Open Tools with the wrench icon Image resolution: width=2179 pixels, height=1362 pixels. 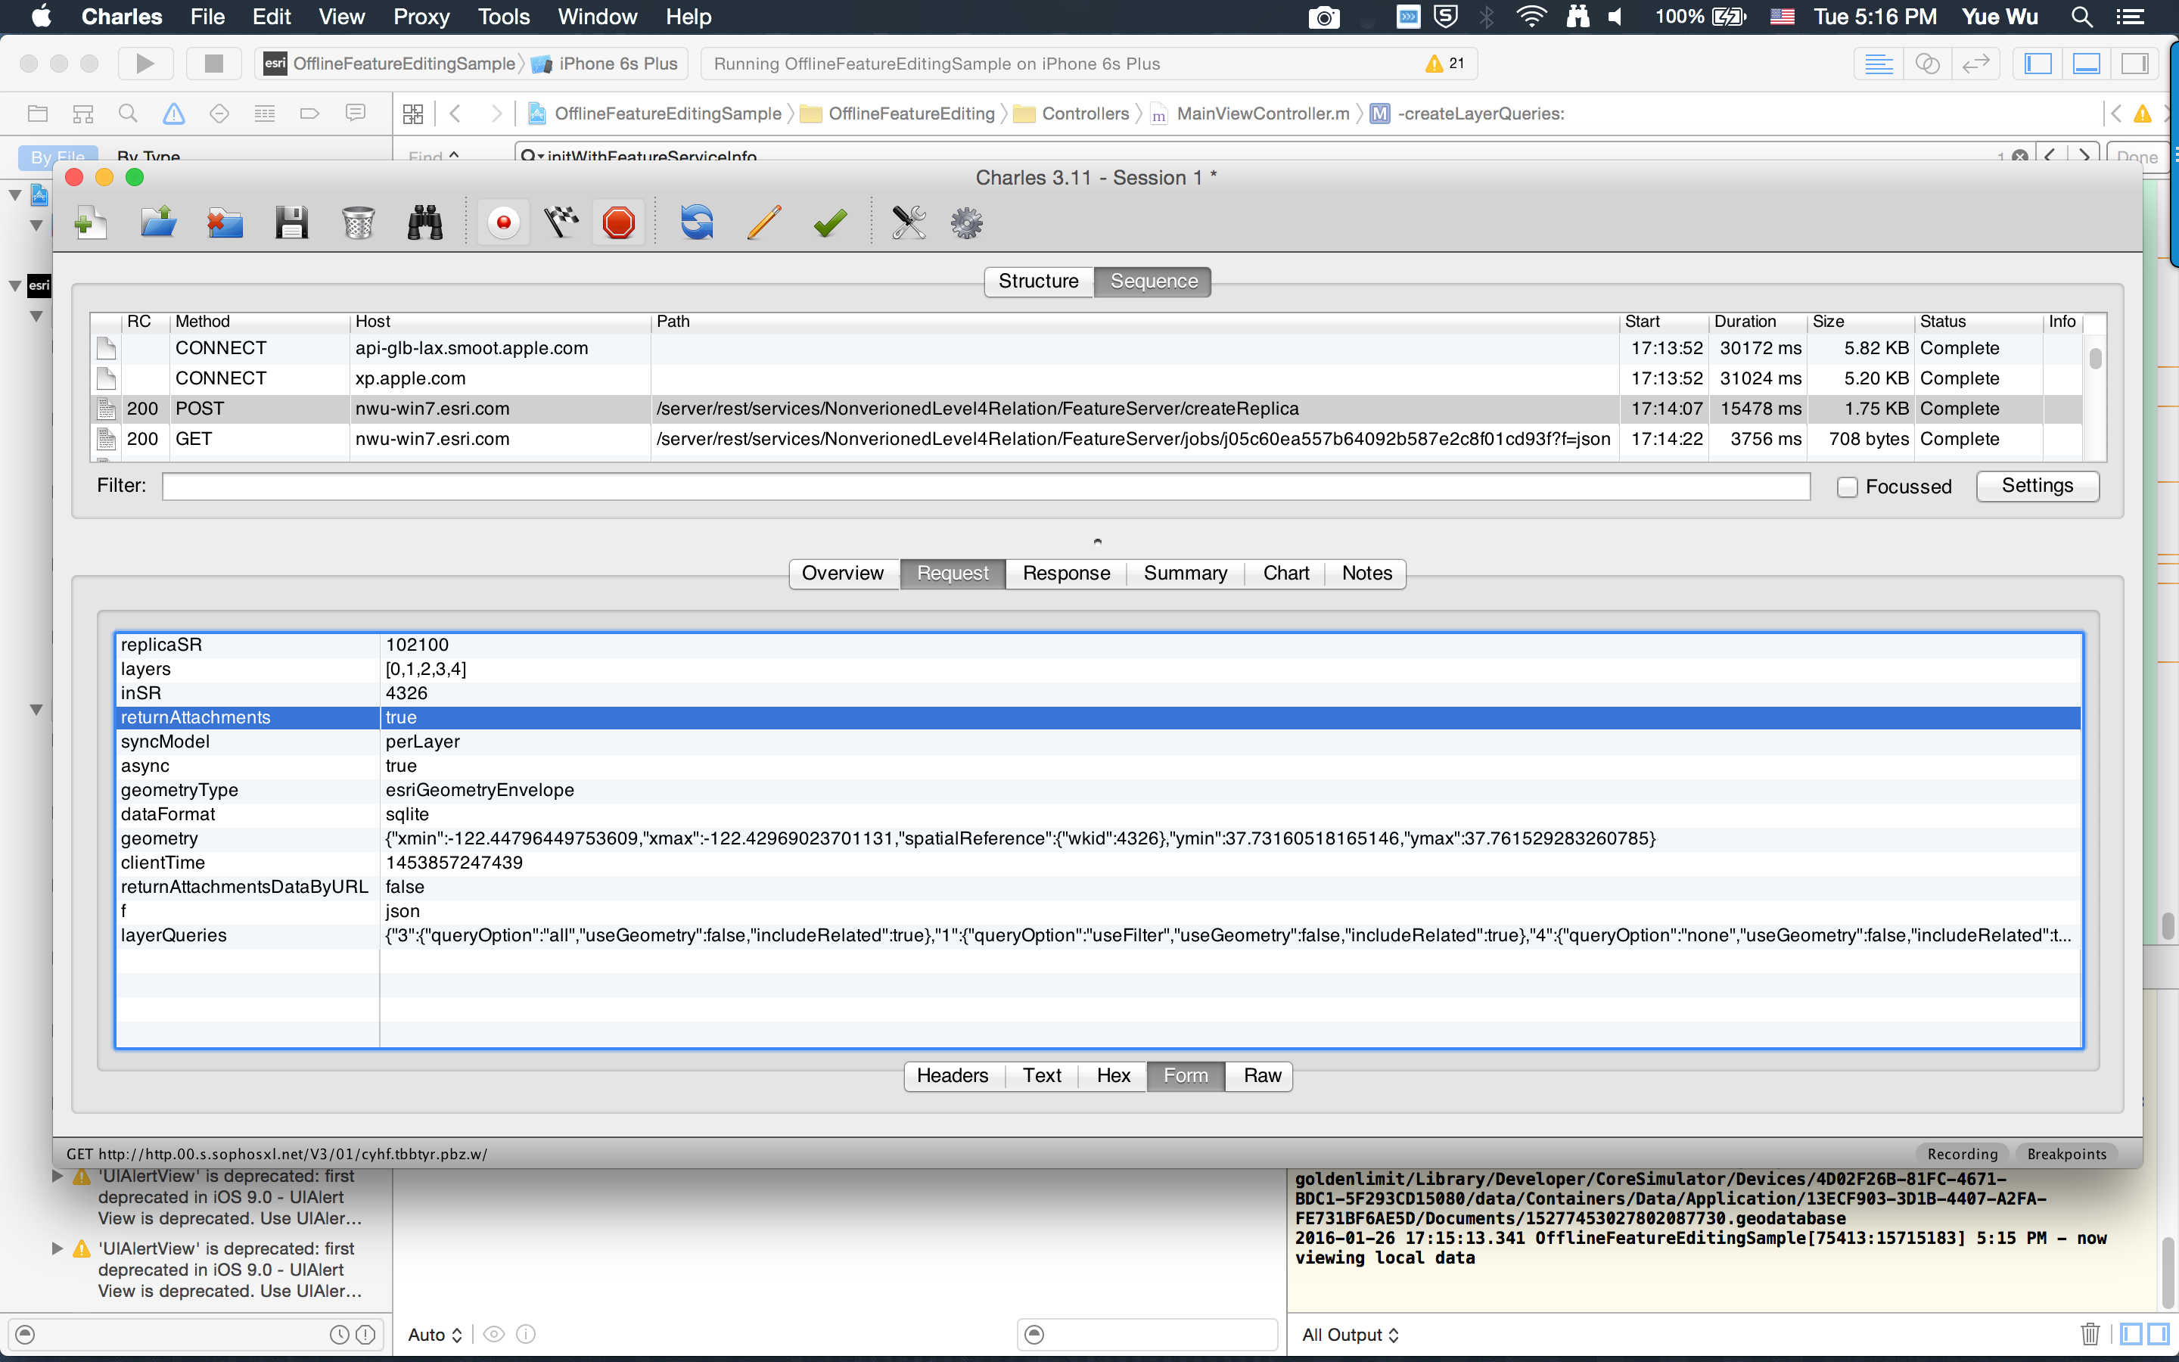pyautogui.click(x=908, y=222)
